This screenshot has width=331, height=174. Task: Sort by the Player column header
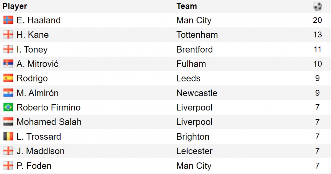[x=15, y=6]
